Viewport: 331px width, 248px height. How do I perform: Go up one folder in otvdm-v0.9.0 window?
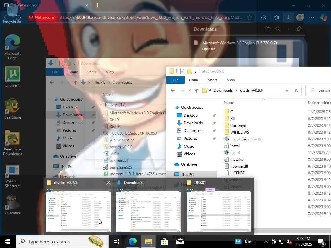tap(197, 90)
